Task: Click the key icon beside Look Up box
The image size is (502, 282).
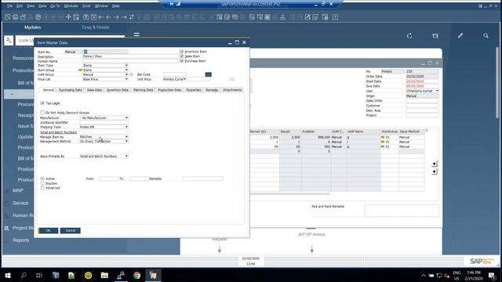Action: coord(9,40)
